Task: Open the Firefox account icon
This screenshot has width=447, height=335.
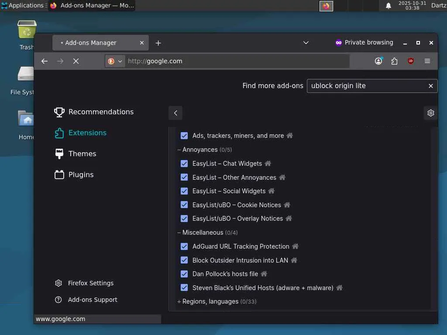Action: [378, 61]
